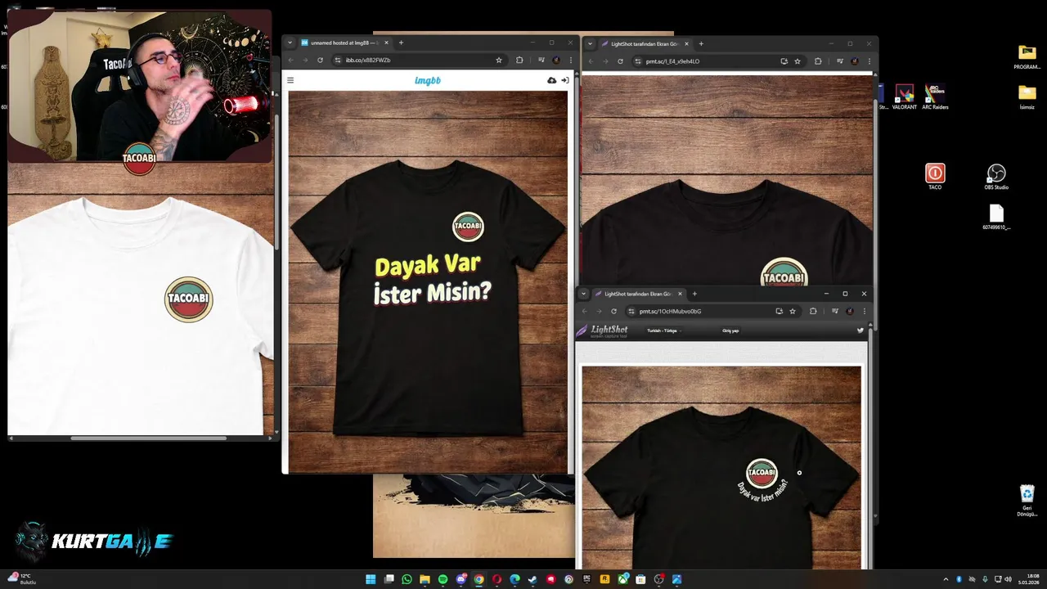Image resolution: width=1047 pixels, height=589 pixels.
Task: Open the 'Turkish - Türkçe' language dropdown
Action: [x=664, y=330]
